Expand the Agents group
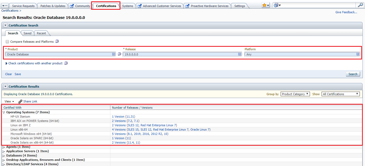This screenshot has height=166, width=365. pos(4,147)
